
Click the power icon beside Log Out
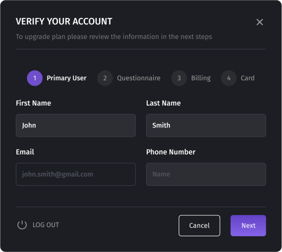tap(22, 225)
